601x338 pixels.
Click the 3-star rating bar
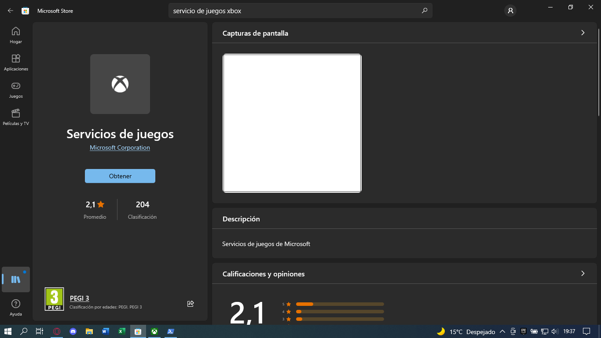(x=340, y=319)
